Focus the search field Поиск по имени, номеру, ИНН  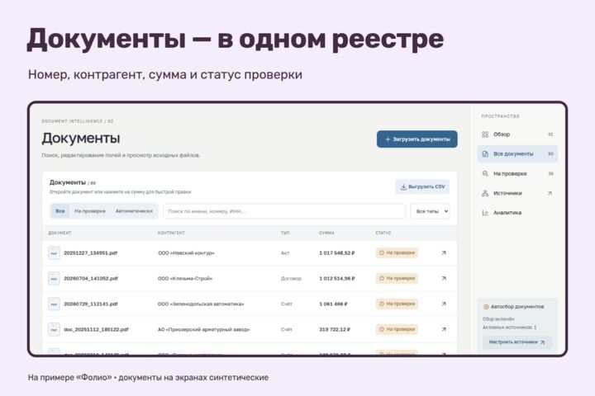284,211
